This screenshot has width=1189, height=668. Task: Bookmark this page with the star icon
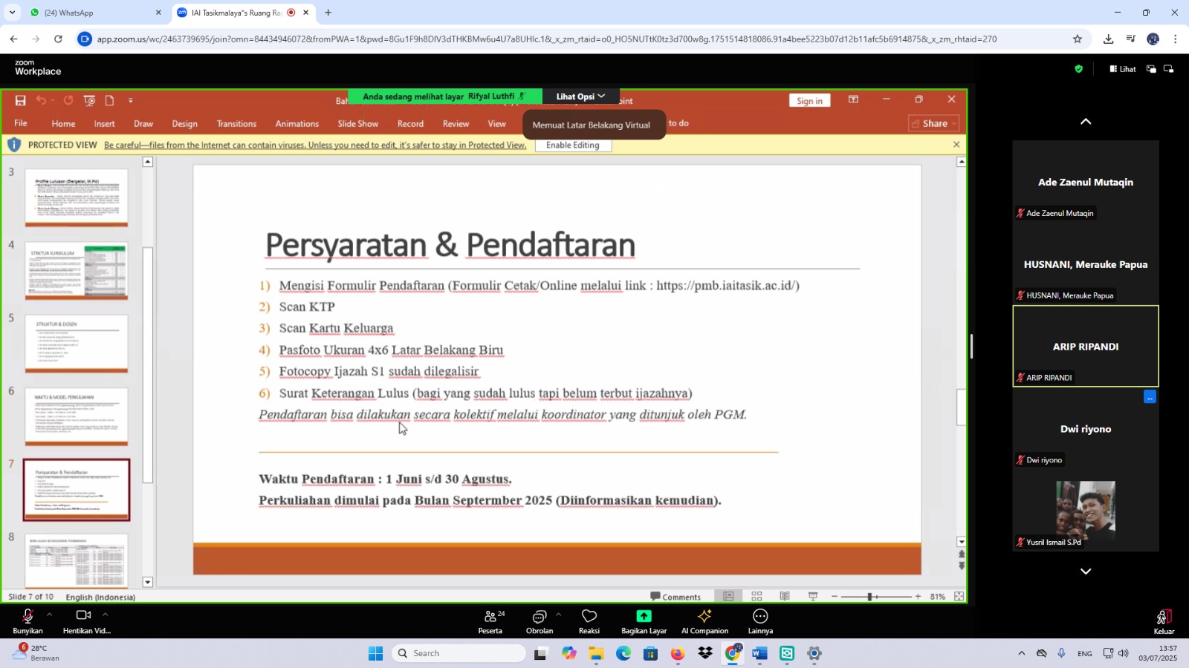point(1077,39)
